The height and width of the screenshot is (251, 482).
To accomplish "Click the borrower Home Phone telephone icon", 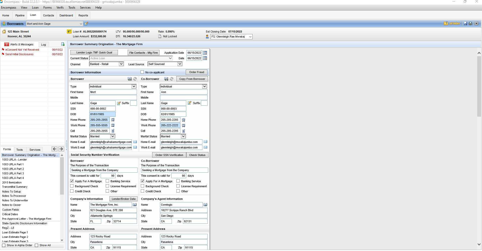I will click(x=113, y=120).
